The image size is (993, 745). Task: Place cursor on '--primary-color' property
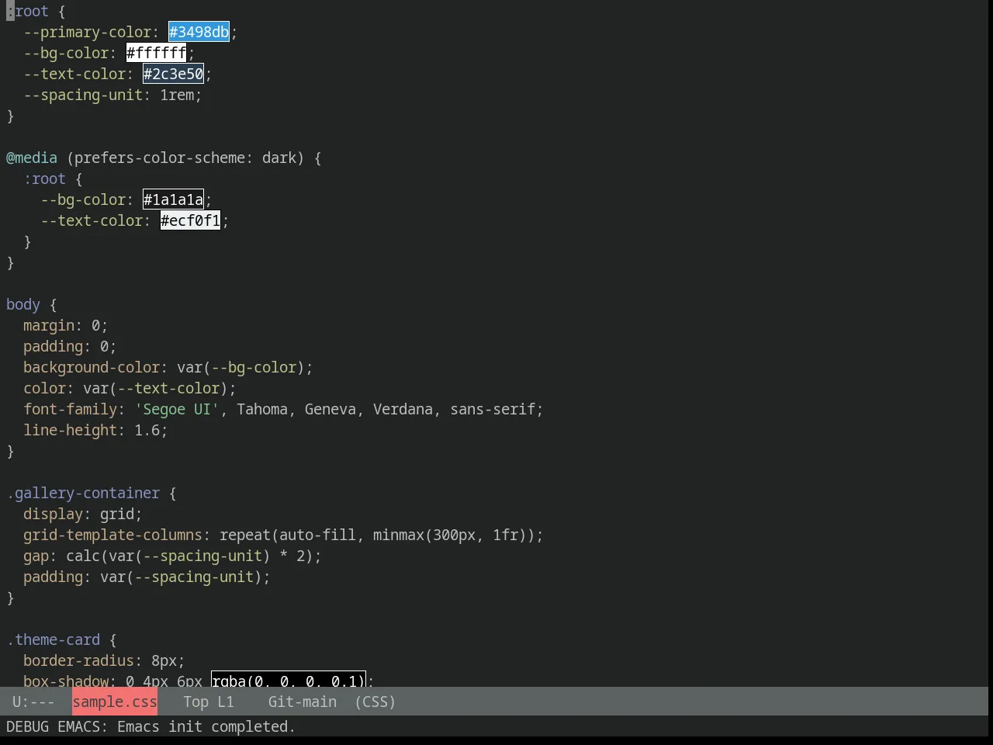(x=88, y=32)
